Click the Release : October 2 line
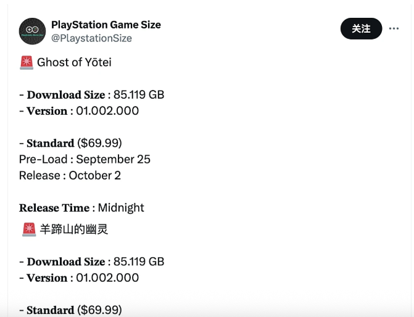 click(x=70, y=176)
